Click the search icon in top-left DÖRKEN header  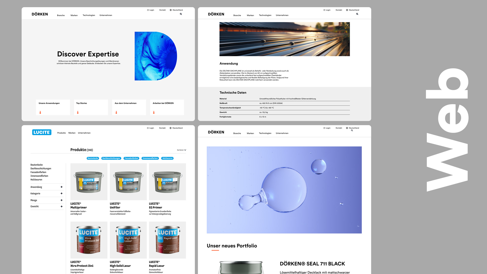pos(181,14)
